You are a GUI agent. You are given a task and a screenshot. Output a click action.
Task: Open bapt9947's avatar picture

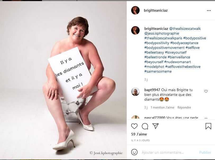pyautogui.click(x=135, y=92)
